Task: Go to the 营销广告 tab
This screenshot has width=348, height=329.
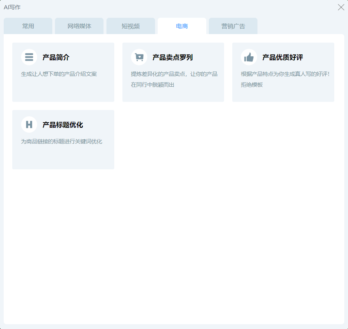Action: click(x=233, y=26)
